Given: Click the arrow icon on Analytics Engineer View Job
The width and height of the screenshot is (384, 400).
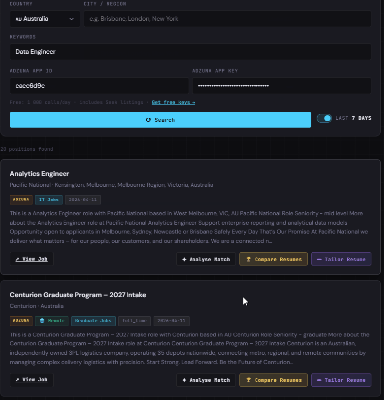Looking at the screenshot, I should pos(17,259).
